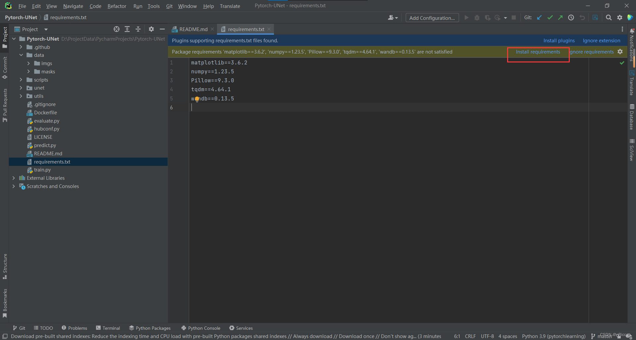Expand External Libraries node
This screenshot has width=636, height=340.
pos(14,178)
